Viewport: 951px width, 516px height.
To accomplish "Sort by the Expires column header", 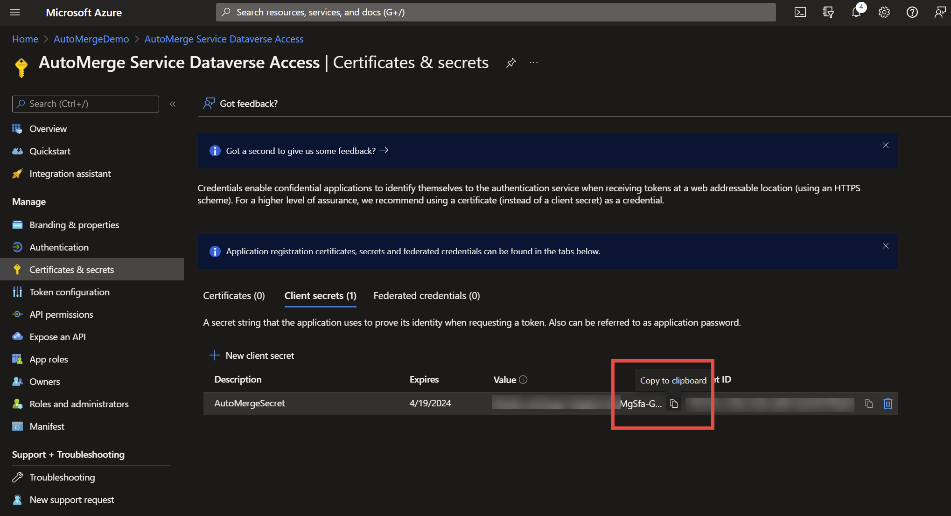I will [424, 380].
